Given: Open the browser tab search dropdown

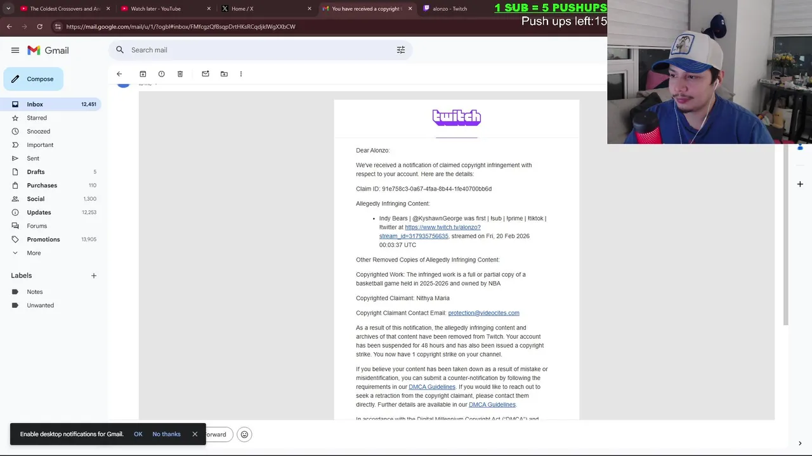Looking at the screenshot, I should click(x=8, y=9).
